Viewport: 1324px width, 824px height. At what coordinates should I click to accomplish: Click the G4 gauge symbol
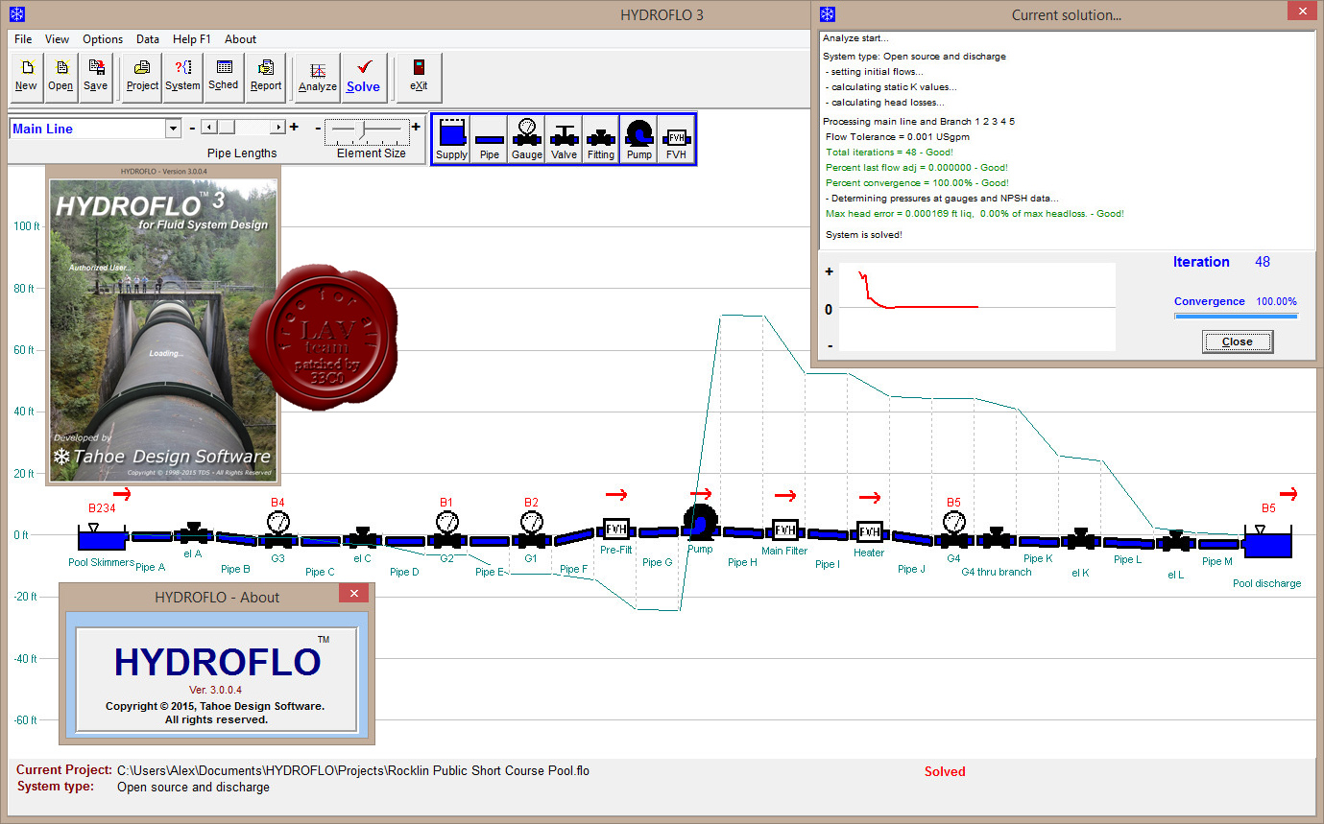pos(953,530)
